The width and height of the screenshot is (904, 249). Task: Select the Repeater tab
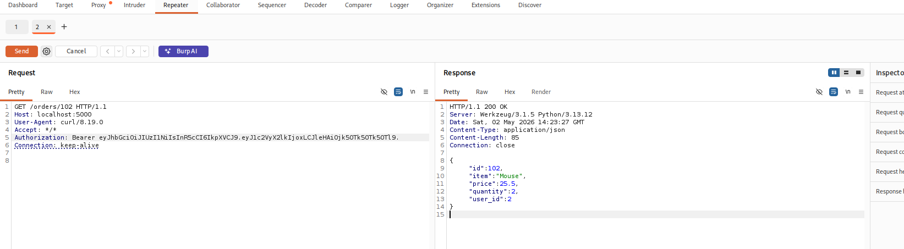(x=176, y=5)
